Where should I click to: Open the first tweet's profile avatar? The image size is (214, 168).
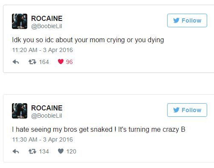click(x=20, y=21)
